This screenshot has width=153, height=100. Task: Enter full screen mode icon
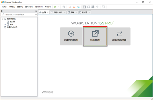tap(93, 7)
